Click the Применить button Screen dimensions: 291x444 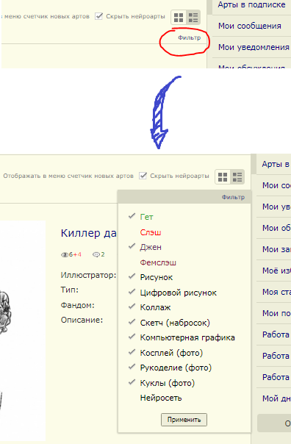click(x=184, y=420)
